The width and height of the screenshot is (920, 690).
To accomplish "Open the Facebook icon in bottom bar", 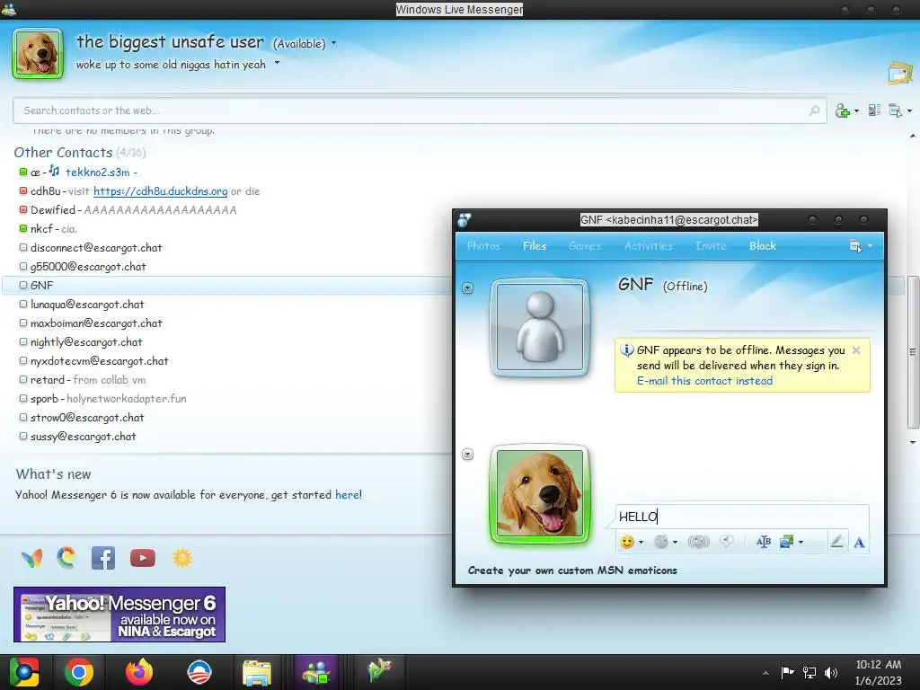I will 103,558.
